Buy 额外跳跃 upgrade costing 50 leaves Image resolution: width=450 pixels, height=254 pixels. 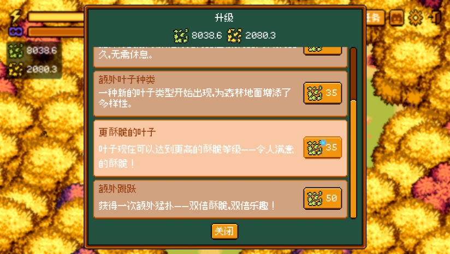(x=323, y=198)
